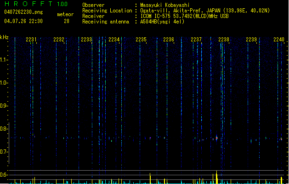
Task: Click the 2238 time marker
Action: click(x=224, y=40)
